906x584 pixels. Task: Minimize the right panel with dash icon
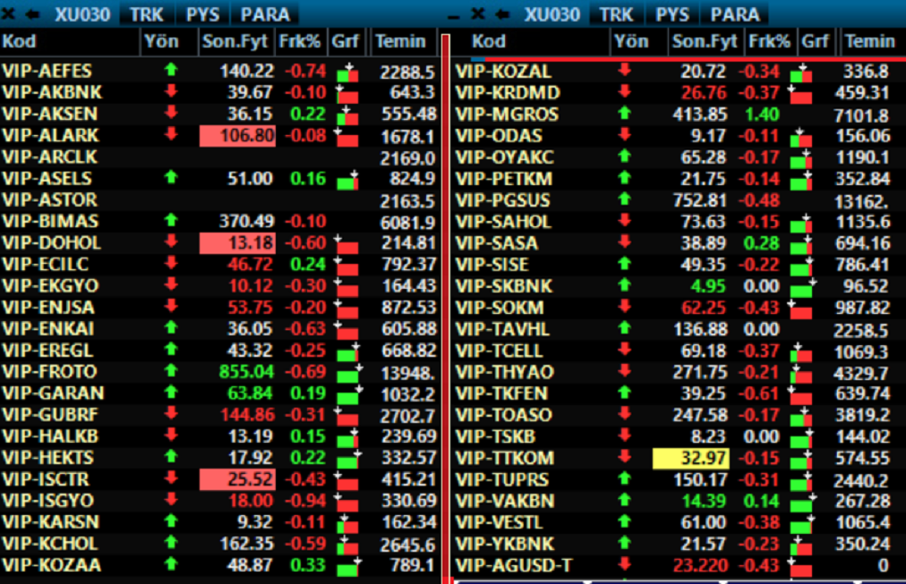point(454,17)
